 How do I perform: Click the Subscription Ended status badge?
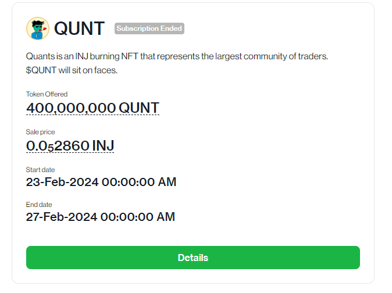(149, 28)
